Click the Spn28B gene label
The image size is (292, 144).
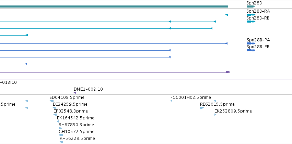pos(254,3)
